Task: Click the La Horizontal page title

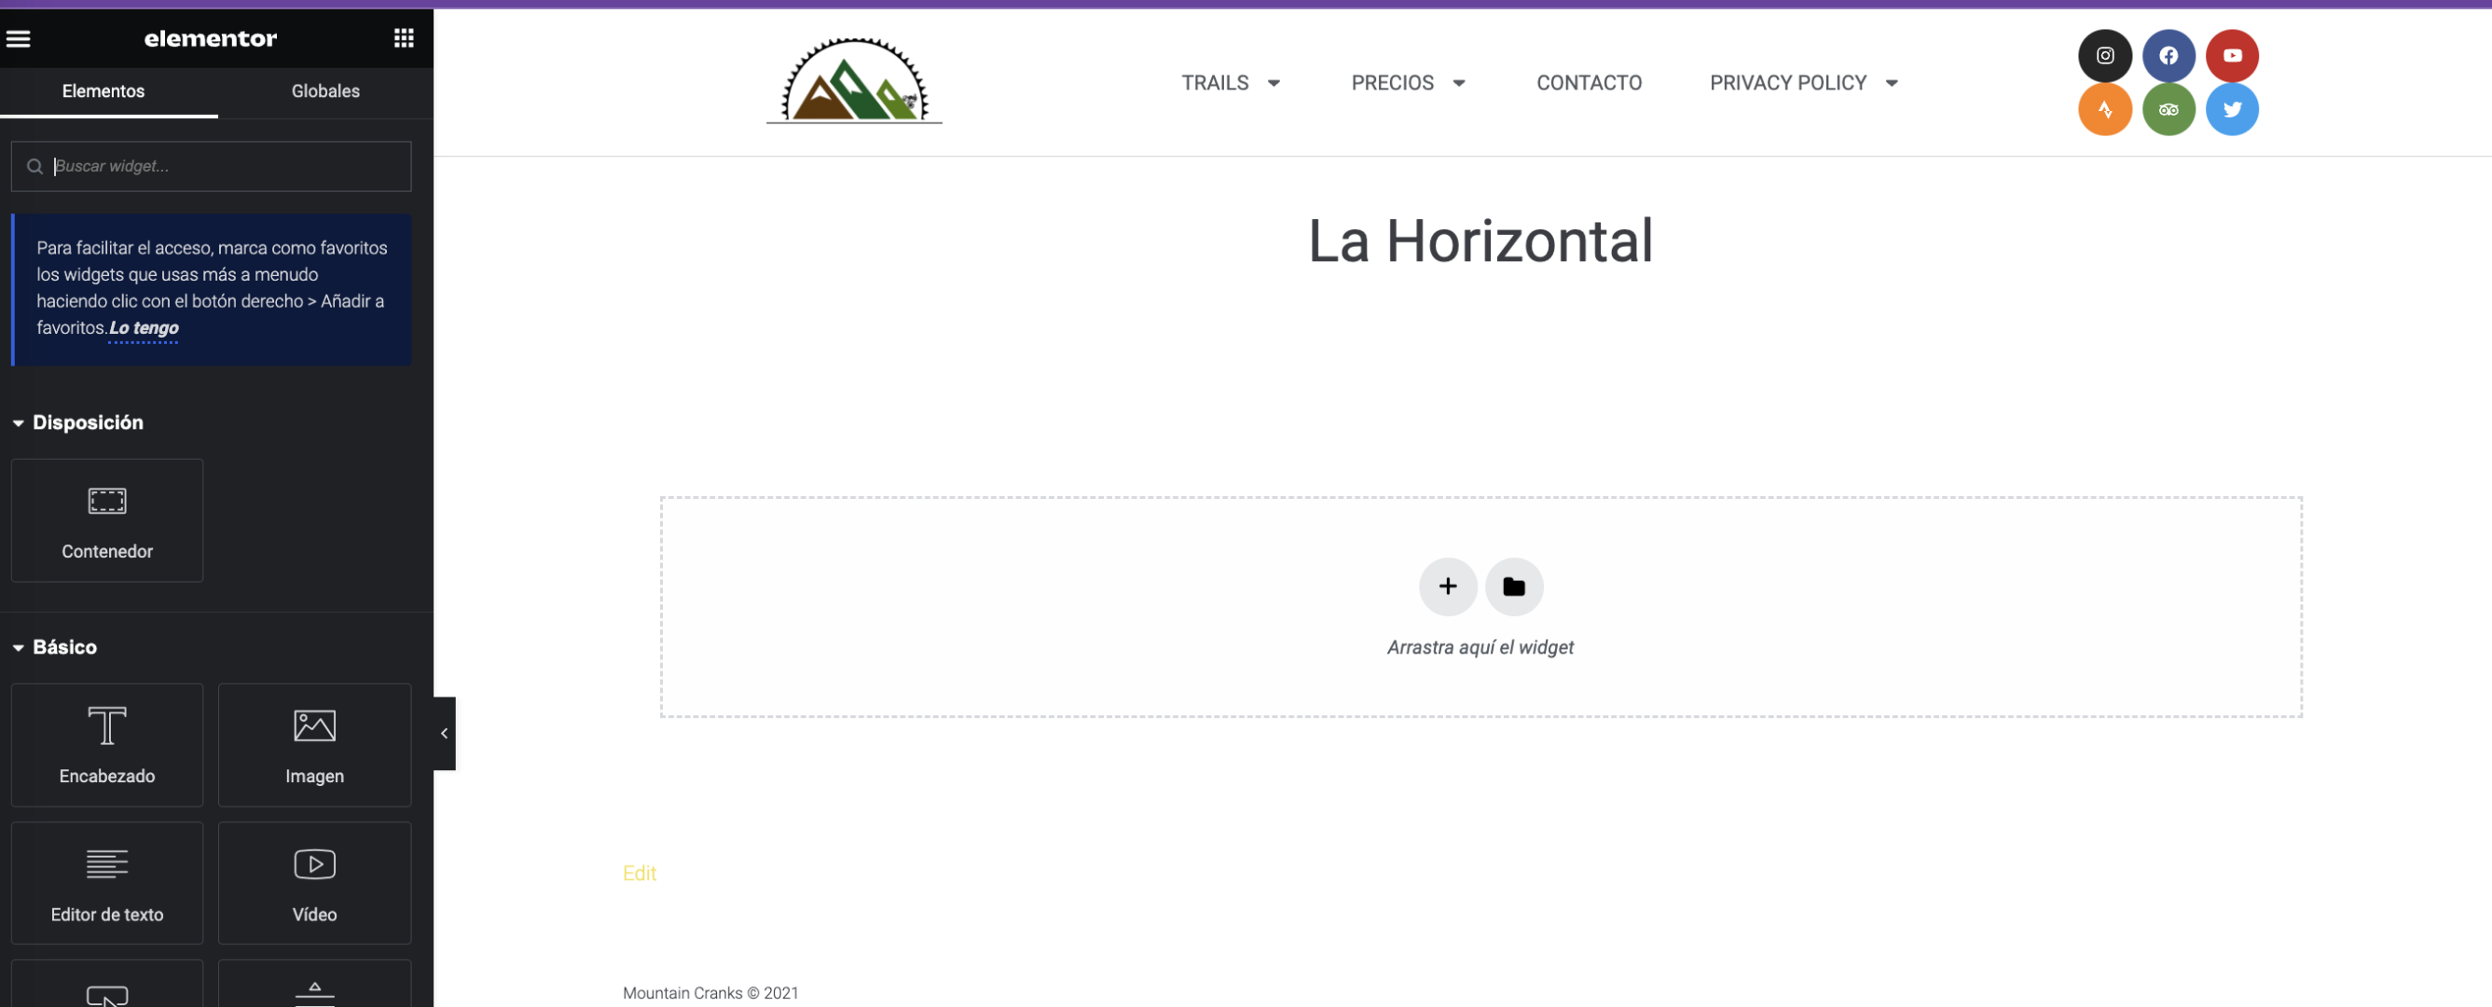Action: click(x=1480, y=241)
